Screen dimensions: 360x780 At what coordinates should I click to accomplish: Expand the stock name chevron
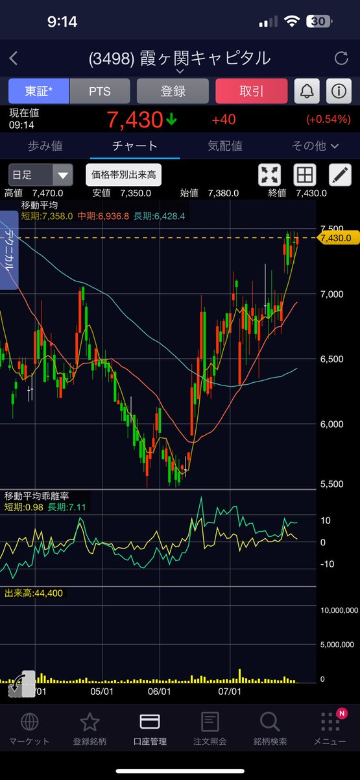[x=180, y=71]
